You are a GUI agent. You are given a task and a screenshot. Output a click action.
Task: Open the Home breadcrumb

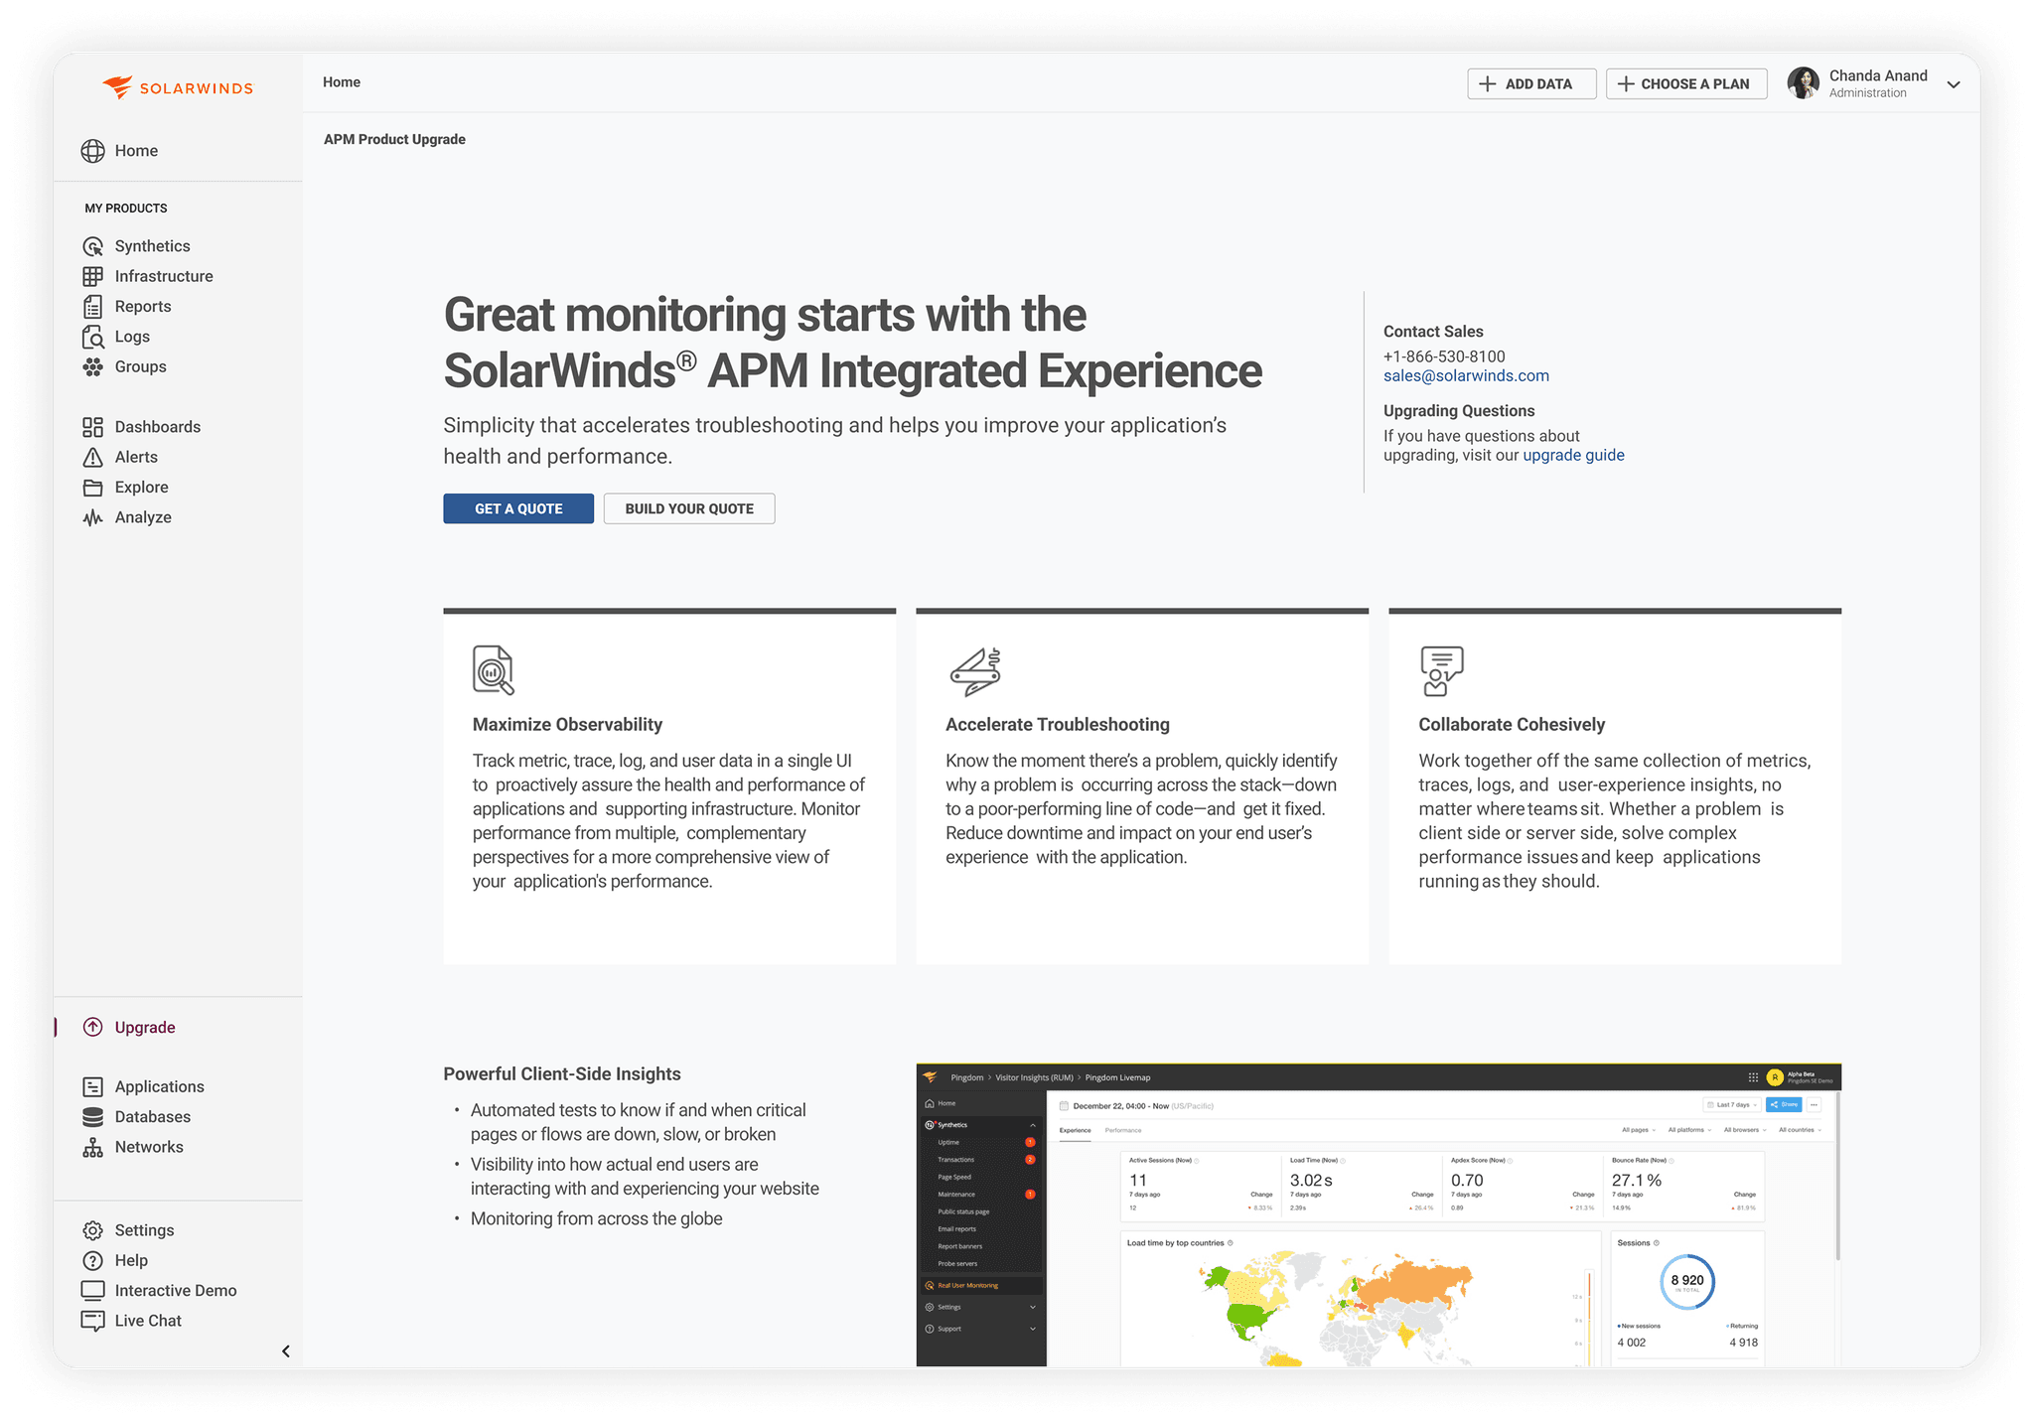[x=341, y=82]
